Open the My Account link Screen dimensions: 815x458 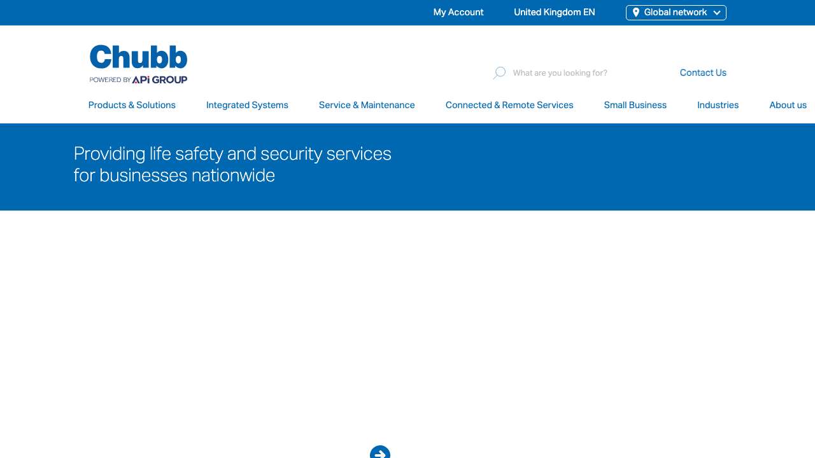(x=458, y=13)
